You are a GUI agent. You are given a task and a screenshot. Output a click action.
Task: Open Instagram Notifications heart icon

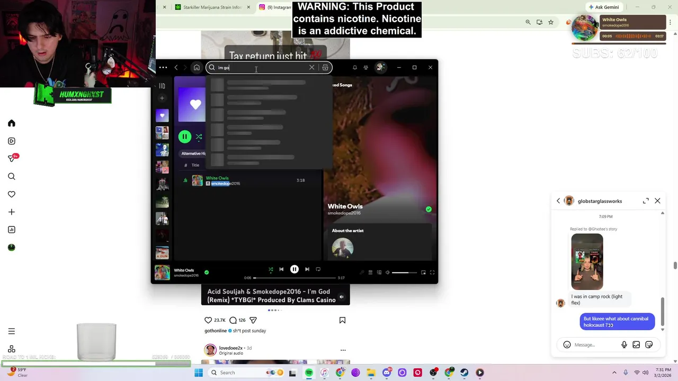click(12, 194)
